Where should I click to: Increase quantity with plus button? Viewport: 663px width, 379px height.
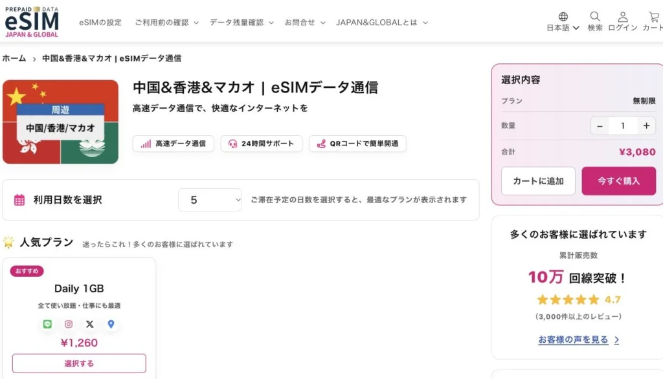[647, 126]
